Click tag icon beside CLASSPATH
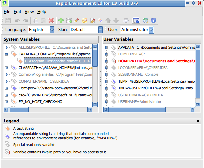This screenshot has width=204, height=168. (x=14, y=68)
